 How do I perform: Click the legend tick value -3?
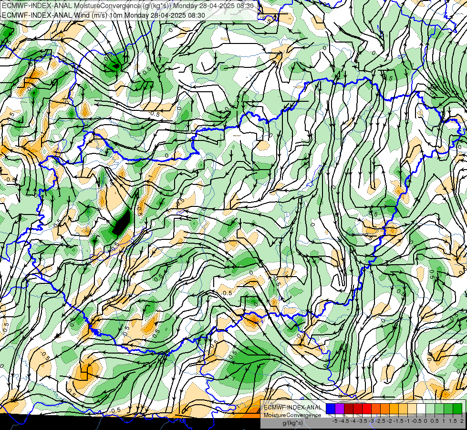coord(371,421)
